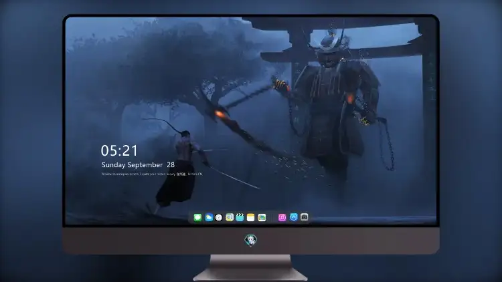Open the green Messages app in dock

[x=197, y=217]
